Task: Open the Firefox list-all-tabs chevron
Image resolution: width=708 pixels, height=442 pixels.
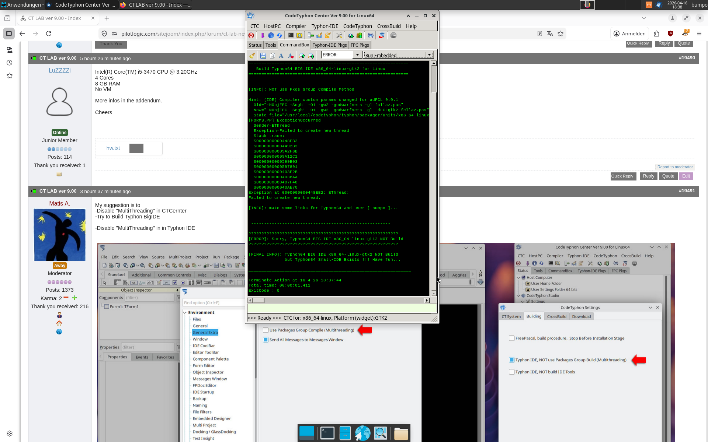Action: [643, 18]
